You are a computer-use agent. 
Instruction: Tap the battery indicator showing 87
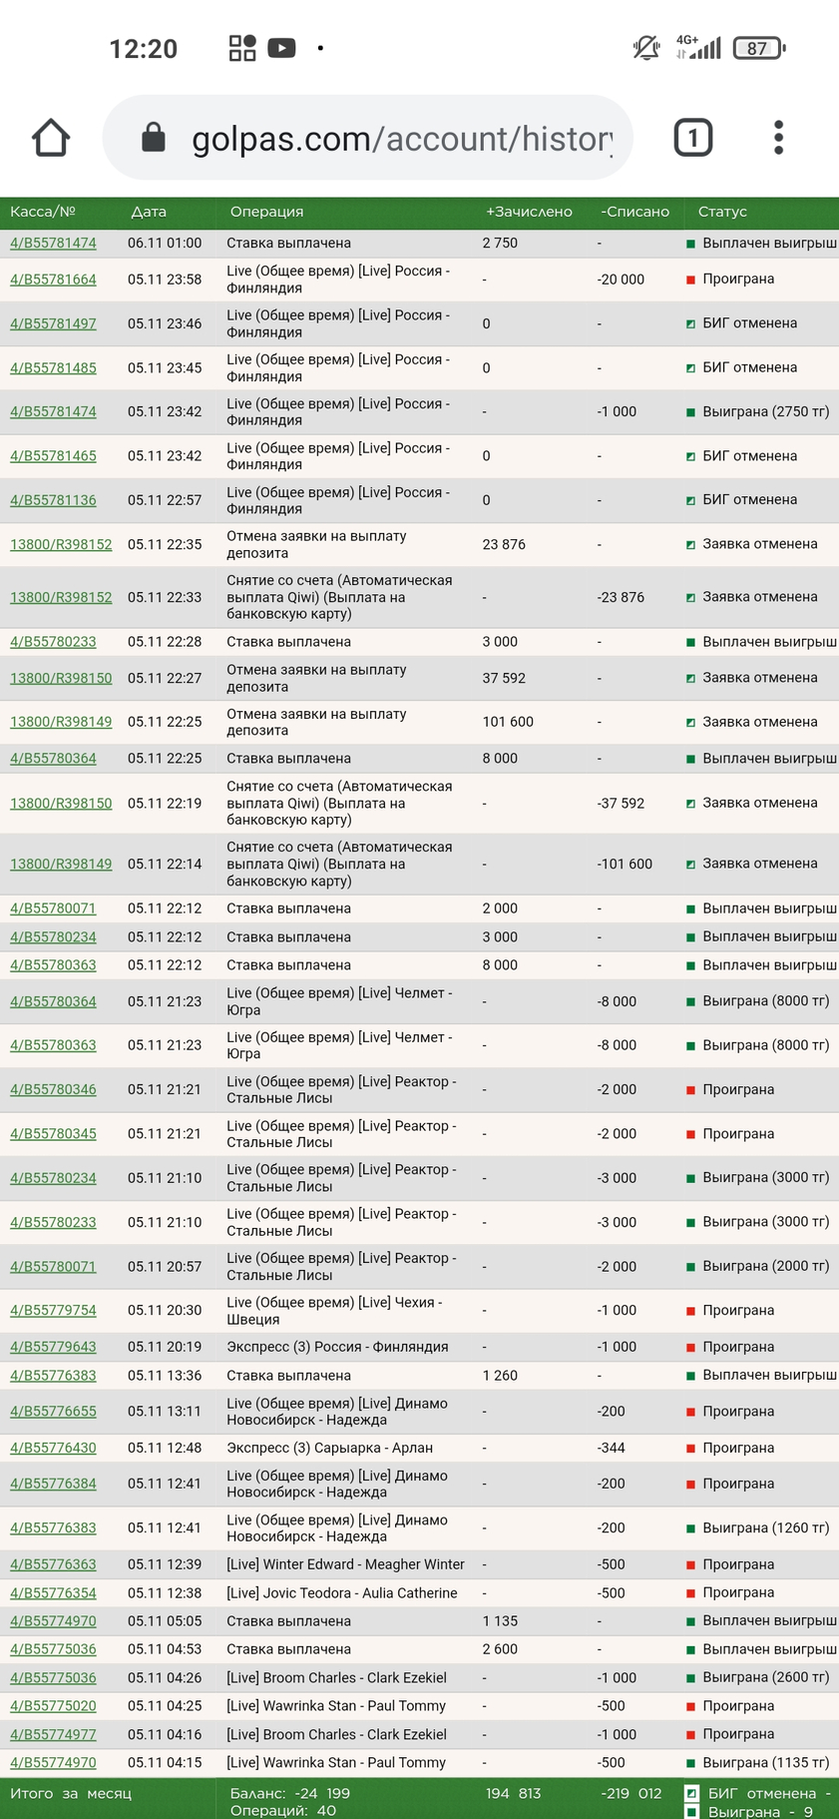(x=760, y=48)
